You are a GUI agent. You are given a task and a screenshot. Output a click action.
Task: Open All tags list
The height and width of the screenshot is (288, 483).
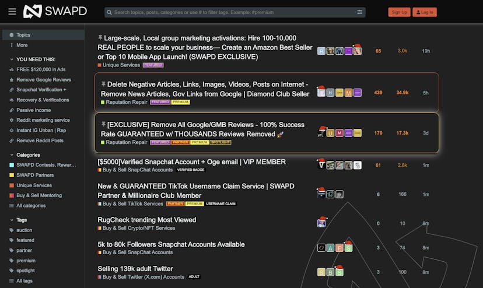[24, 280]
